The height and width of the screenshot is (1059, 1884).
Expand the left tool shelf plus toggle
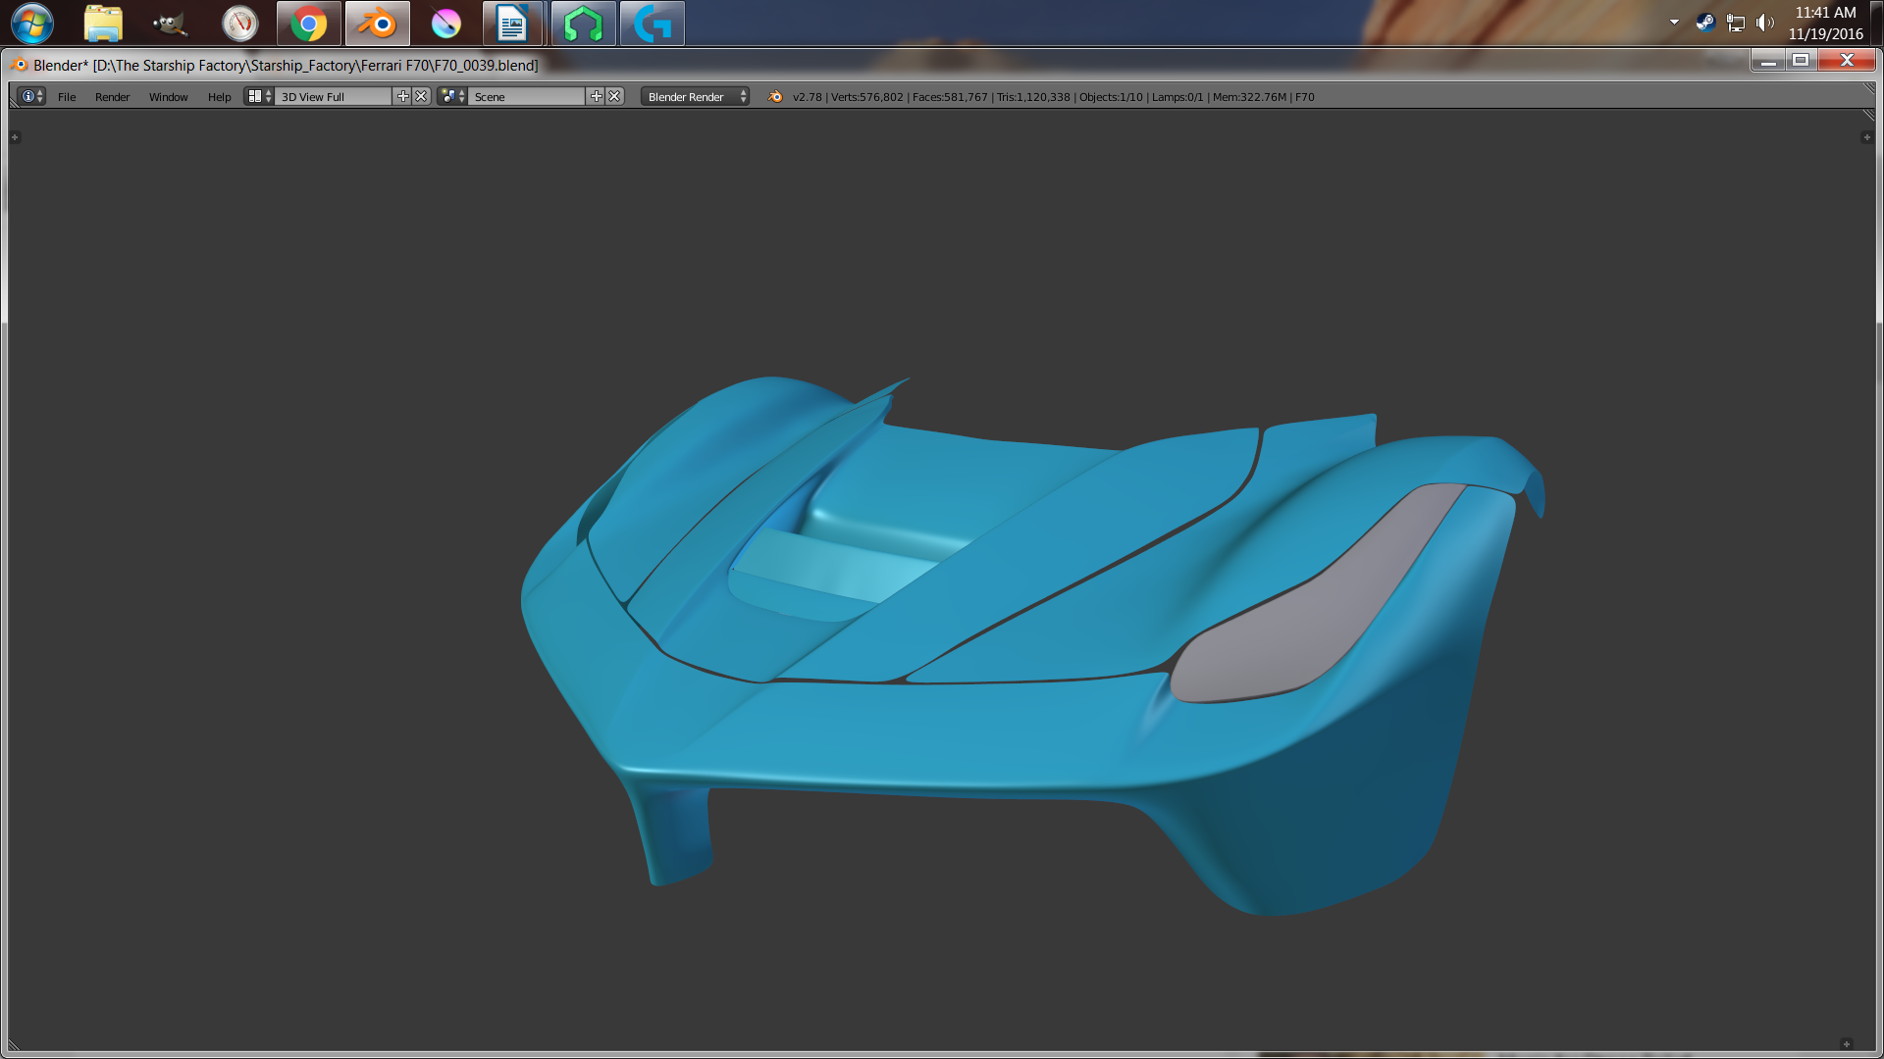(x=15, y=137)
